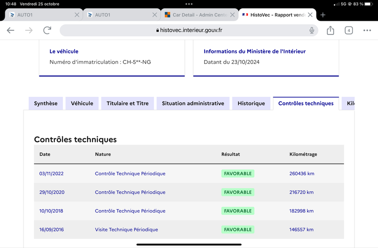Screen dimensions: 378x248
Task: Open the Véhicule tab
Action: (82, 103)
